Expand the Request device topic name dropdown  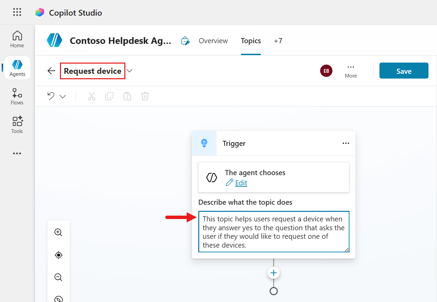129,71
